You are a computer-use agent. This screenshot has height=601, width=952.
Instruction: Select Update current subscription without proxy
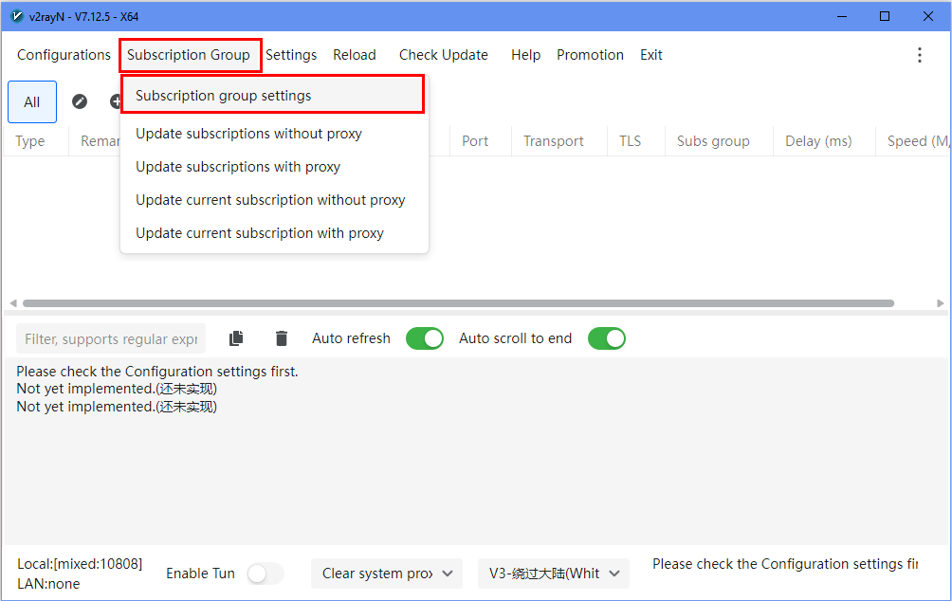[x=270, y=200]
